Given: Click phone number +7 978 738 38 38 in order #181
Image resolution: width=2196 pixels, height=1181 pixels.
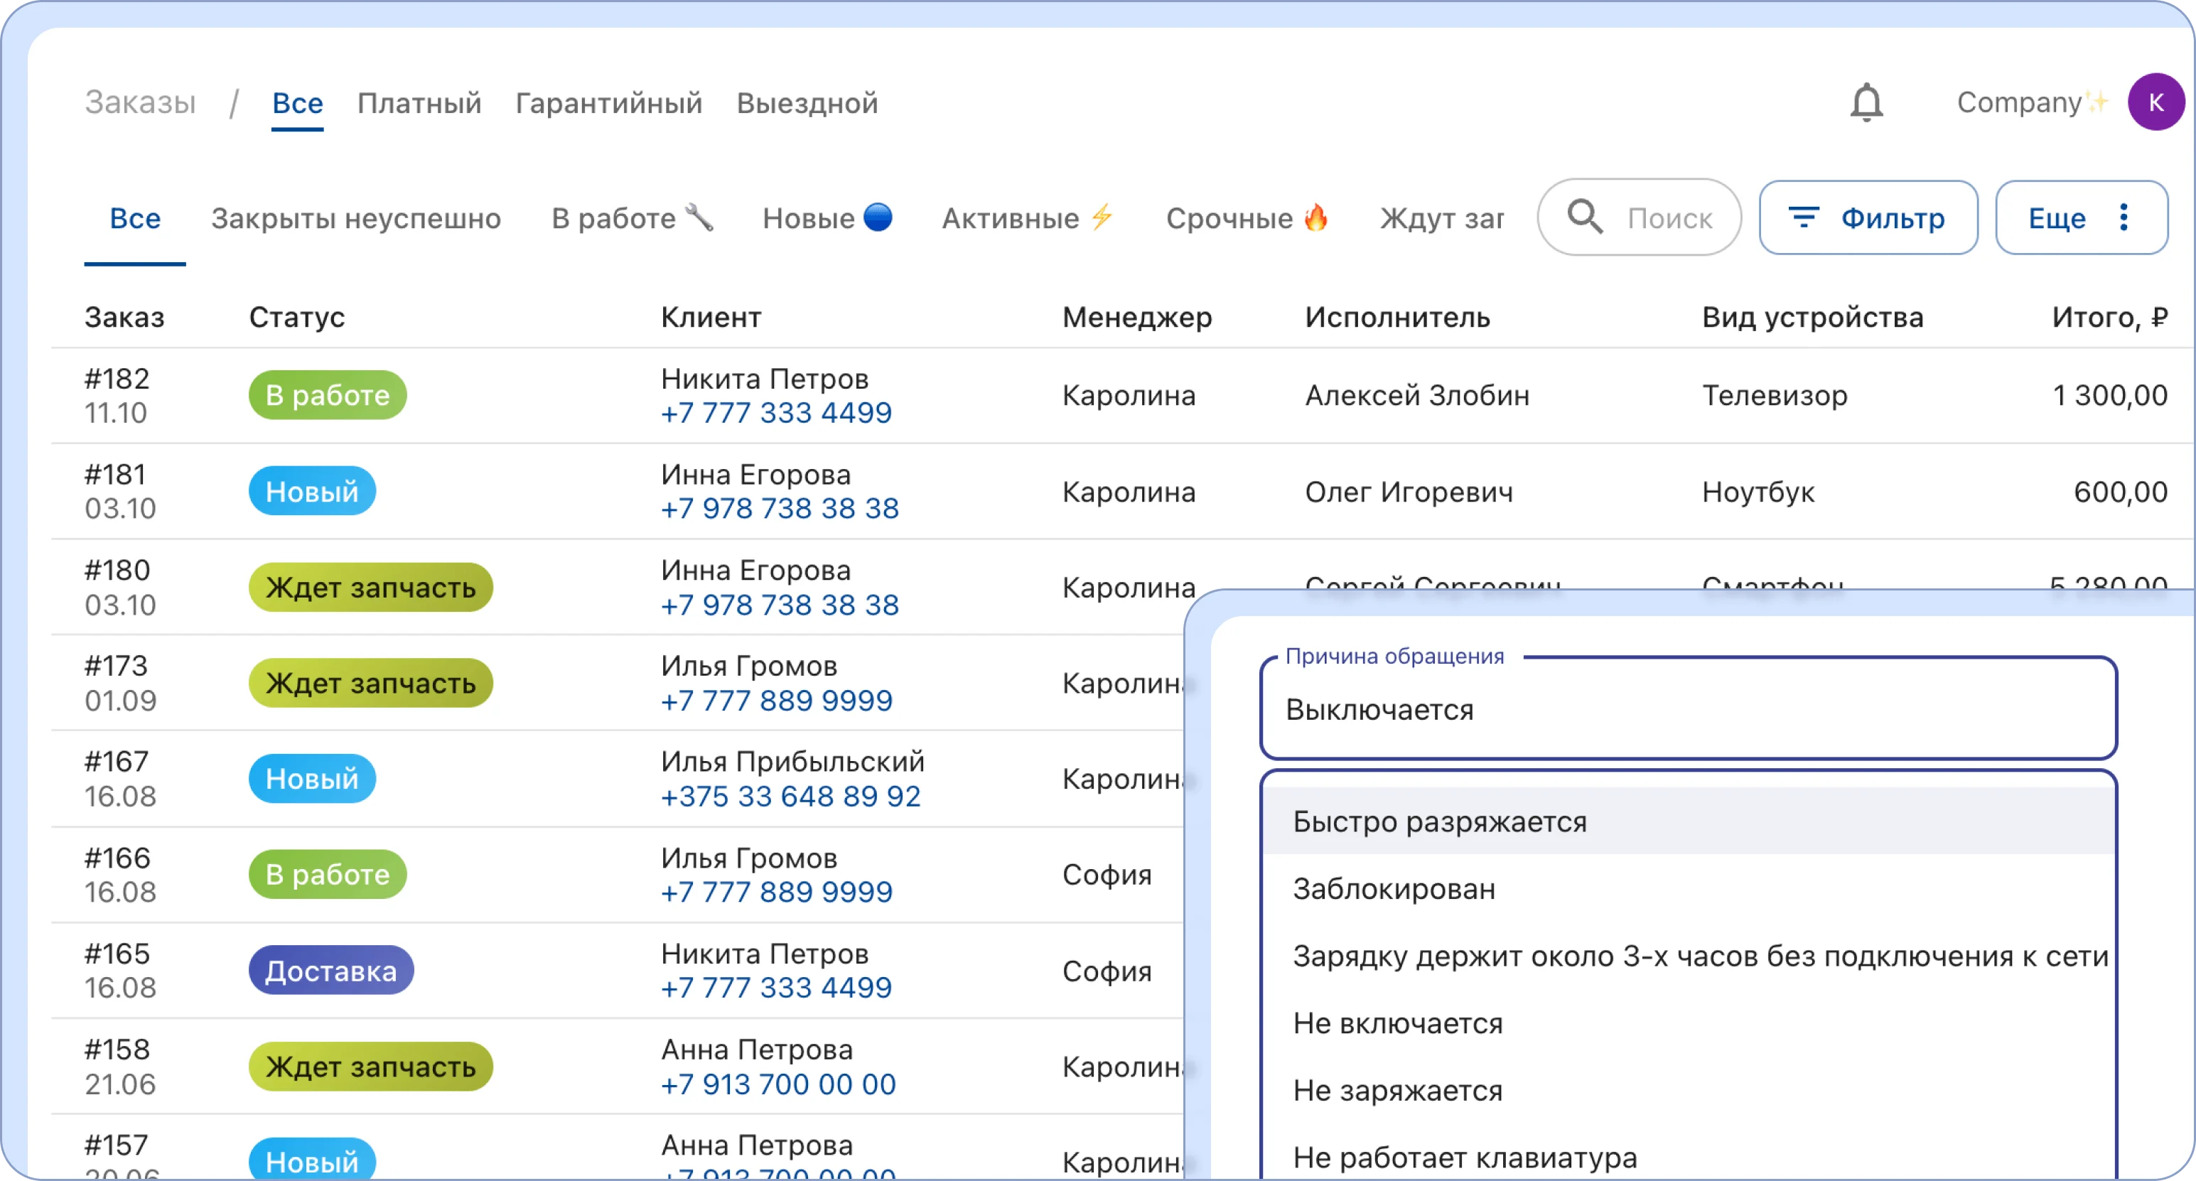Looking at the screenshot, I should [x=779, y=509].
